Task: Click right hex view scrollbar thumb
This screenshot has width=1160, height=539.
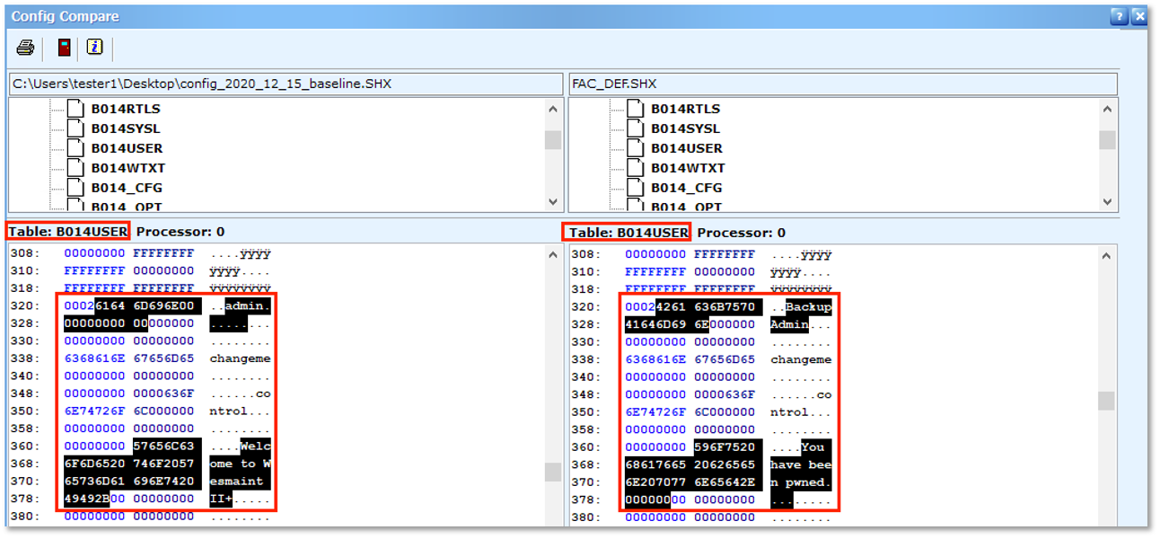Action: point(1107,400)
